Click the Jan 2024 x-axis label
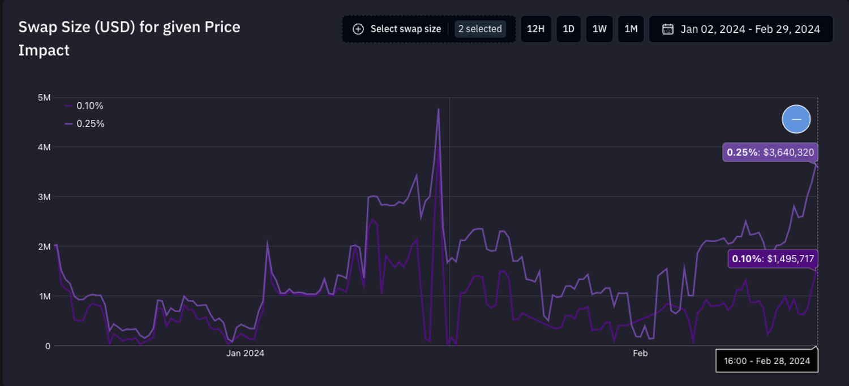 click(x=245, y=354)
